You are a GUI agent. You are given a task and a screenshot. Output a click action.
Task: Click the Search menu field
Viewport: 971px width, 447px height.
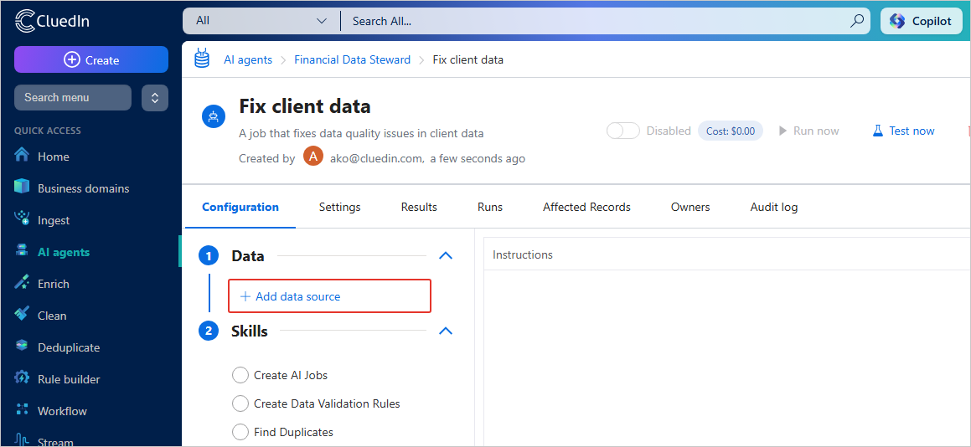click(x=73, y=98)
